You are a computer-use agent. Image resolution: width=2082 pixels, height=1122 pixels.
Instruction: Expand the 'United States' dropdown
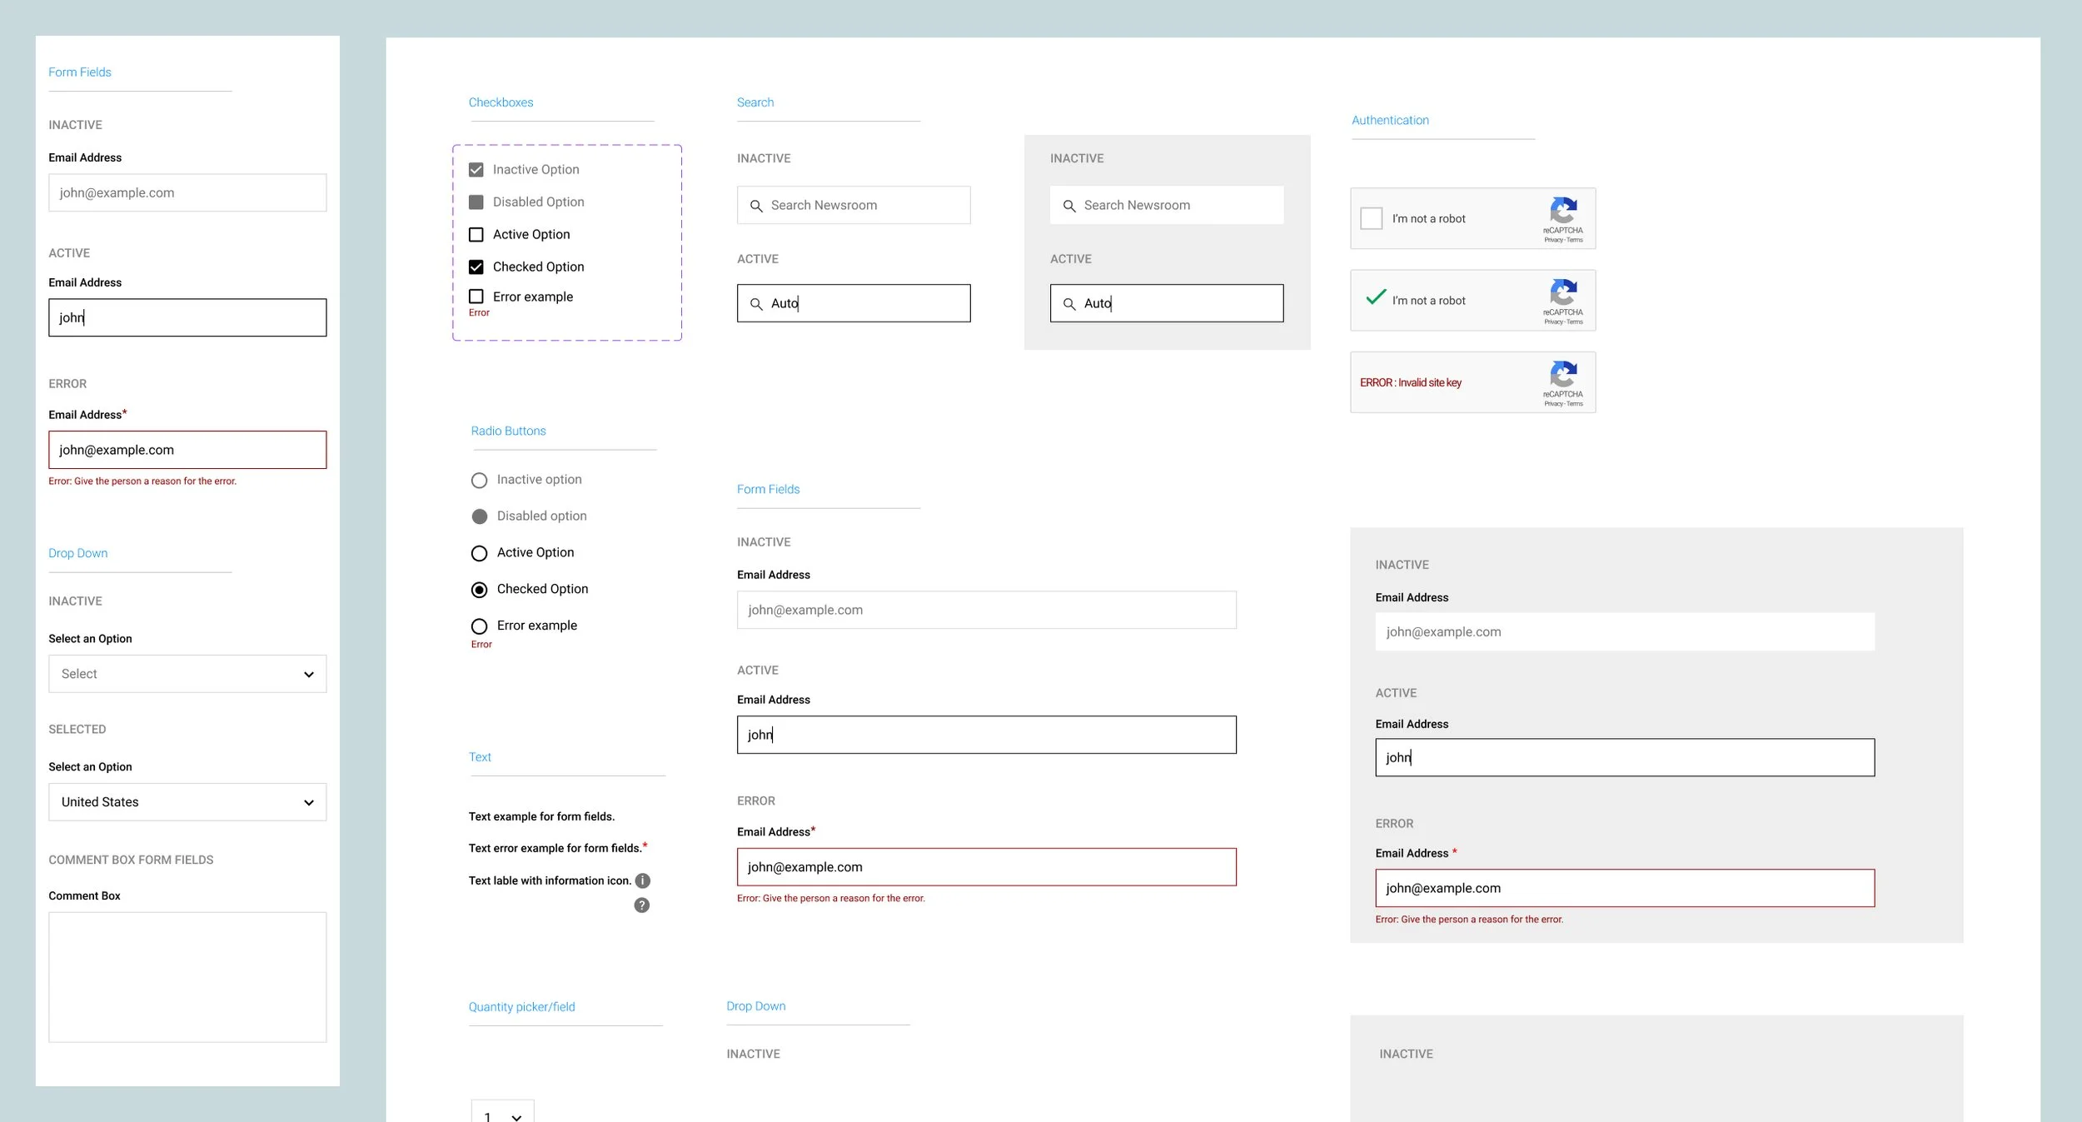187,802
